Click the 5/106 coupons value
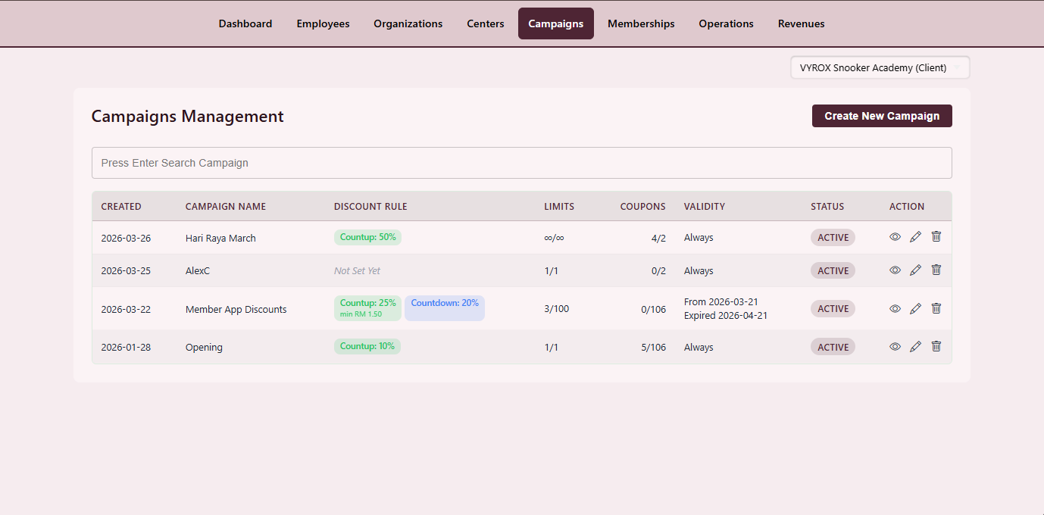 (x=653, y=348)
